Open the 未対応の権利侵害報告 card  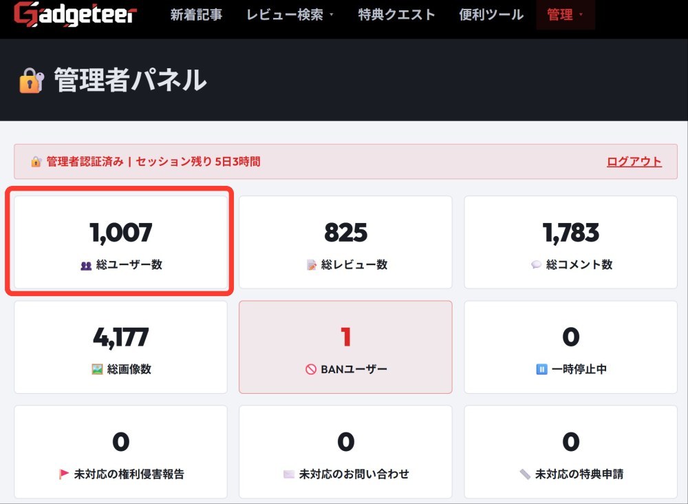coord(120,452)
